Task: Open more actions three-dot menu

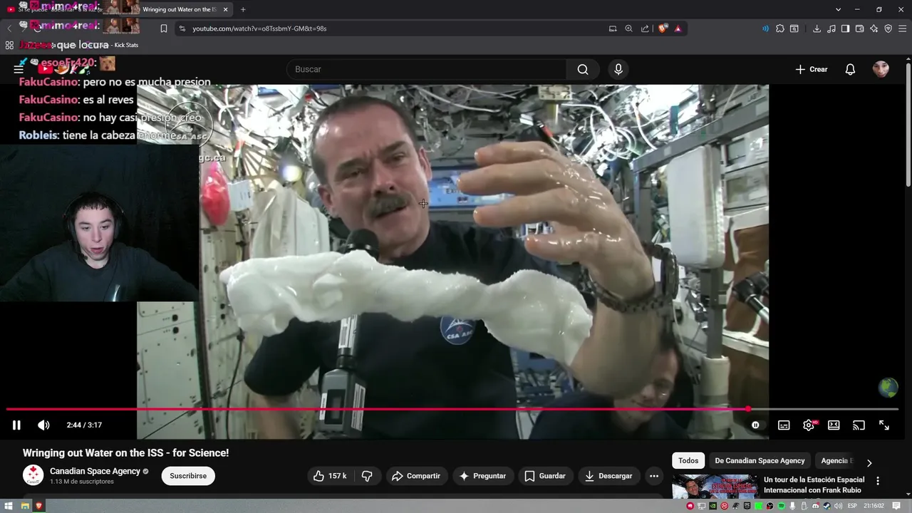Action: tap(653, 476)
